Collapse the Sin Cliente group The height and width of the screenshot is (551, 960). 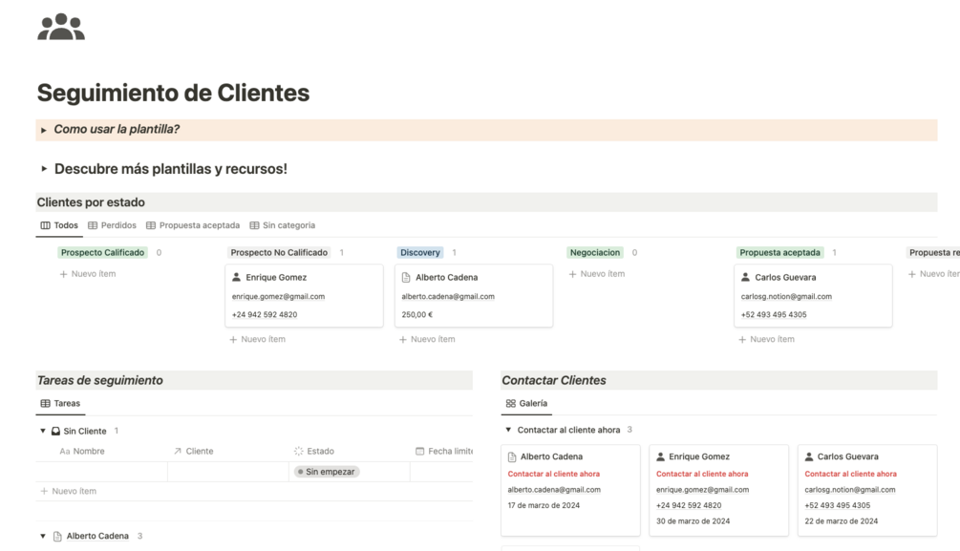click(x=43, y=431)
